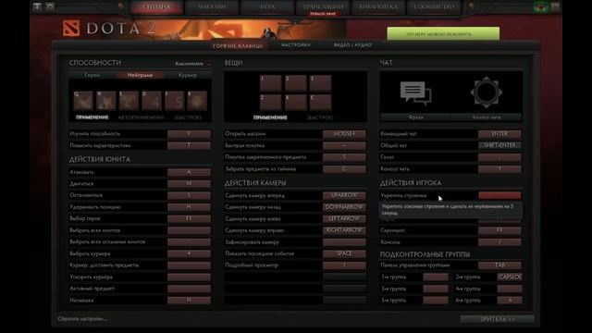Open the Настройки tab
592x333 pixels.
coord(296,45)
